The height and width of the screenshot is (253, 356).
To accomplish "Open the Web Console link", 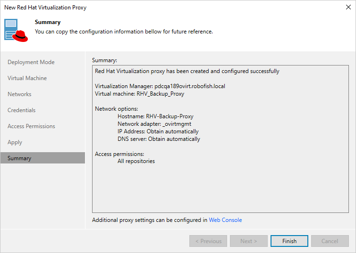I will click(225, 220).
